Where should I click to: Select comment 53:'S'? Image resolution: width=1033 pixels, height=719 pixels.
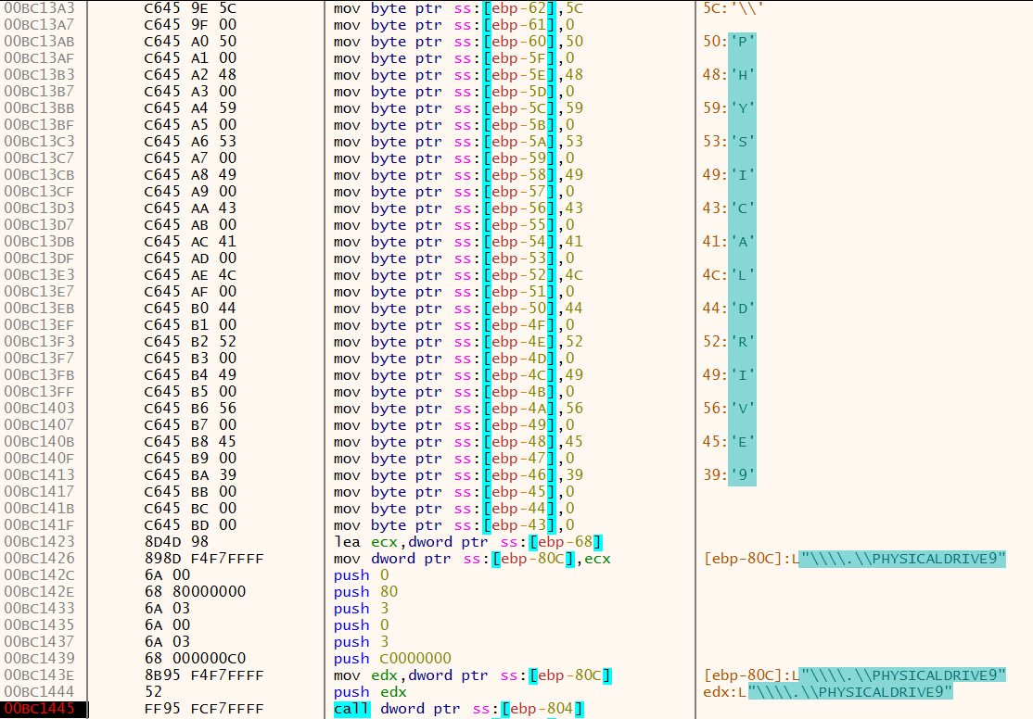[x=729, y=142]
